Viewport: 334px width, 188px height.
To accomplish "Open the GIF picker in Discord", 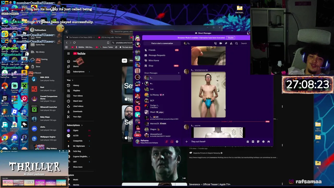I will click(253, 142).
